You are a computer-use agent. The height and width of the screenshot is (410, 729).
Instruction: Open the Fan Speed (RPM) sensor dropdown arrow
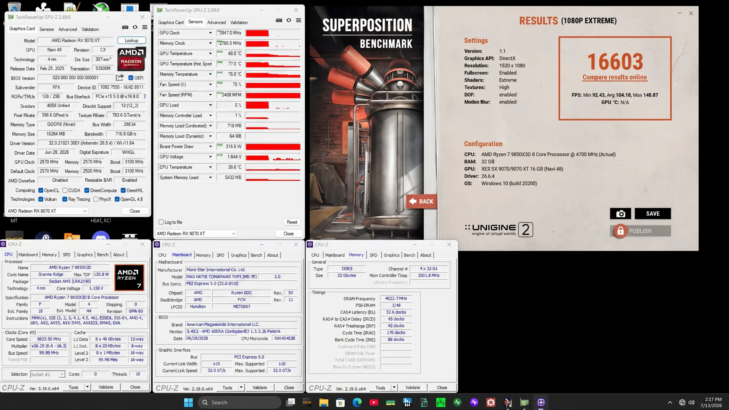point(210,95)
